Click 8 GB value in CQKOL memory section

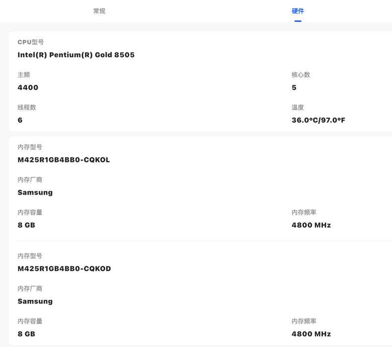(26, 225)
